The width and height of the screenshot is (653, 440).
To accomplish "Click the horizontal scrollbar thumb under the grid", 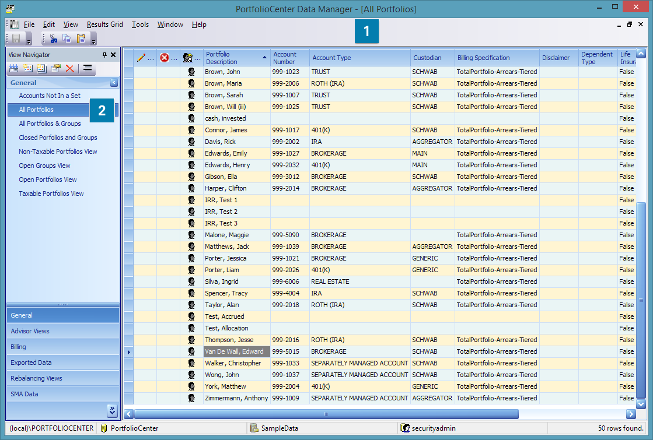I will point(326,414).
